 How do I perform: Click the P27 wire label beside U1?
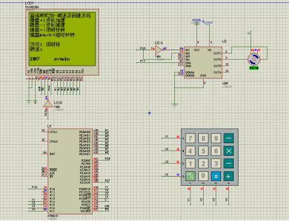point(108,181)
